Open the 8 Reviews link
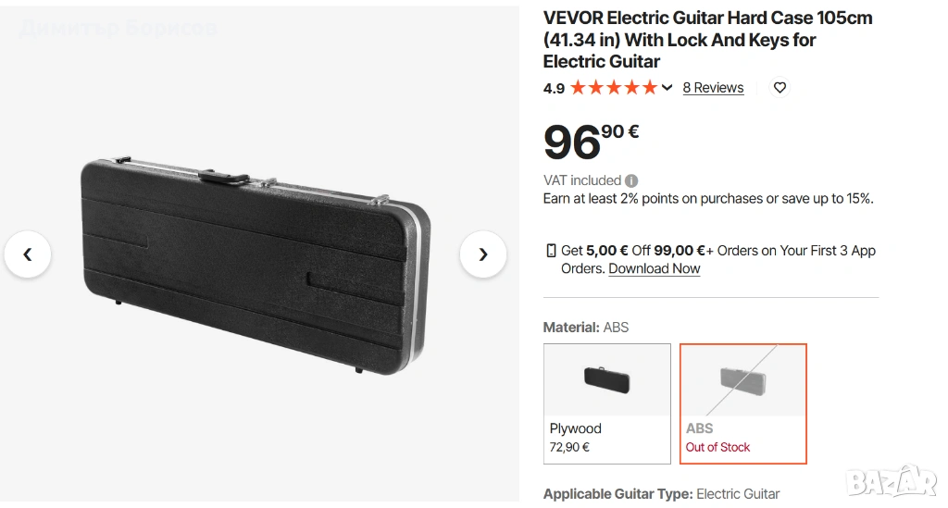Screen dimensions: 948x508 point(713,88)
